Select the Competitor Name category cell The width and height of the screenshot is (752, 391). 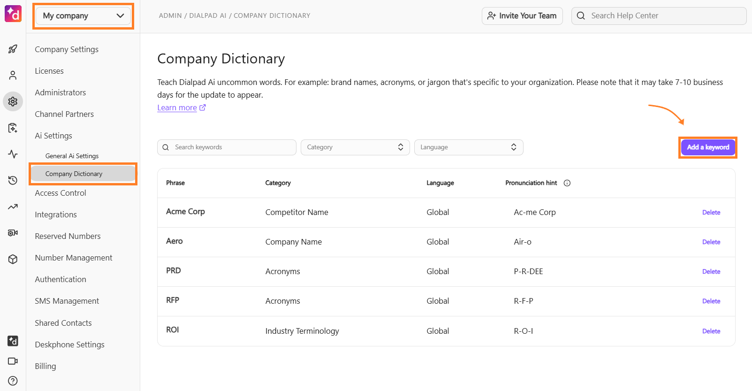pyautogui.click(x=297, y=212)
